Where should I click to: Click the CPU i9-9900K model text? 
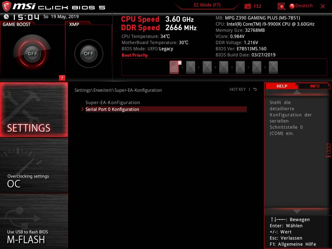(265, 24)
